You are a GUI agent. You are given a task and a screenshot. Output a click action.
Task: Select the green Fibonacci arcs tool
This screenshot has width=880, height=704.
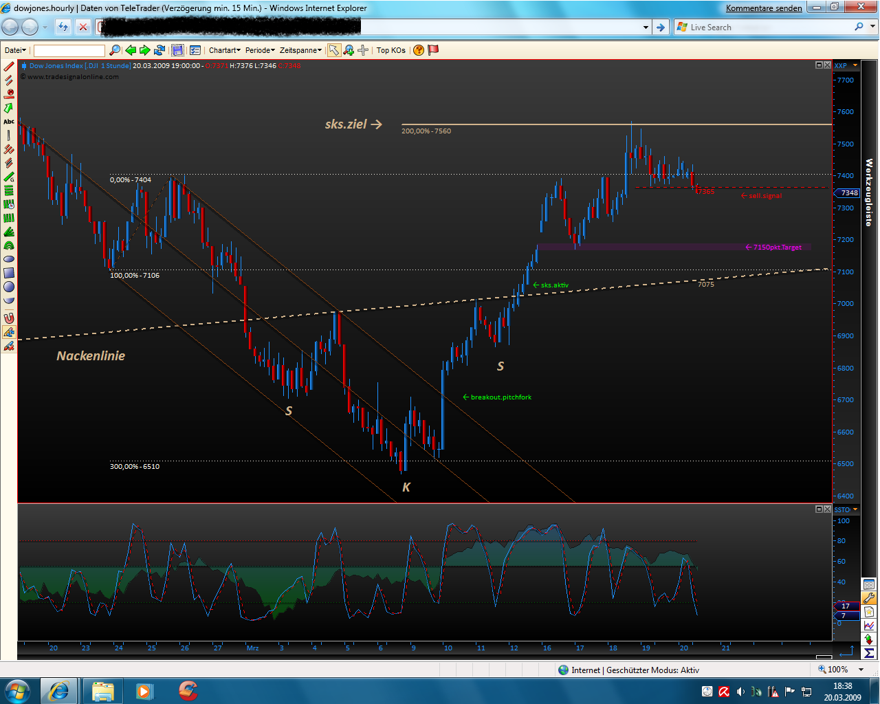click(x=9, y=245)
